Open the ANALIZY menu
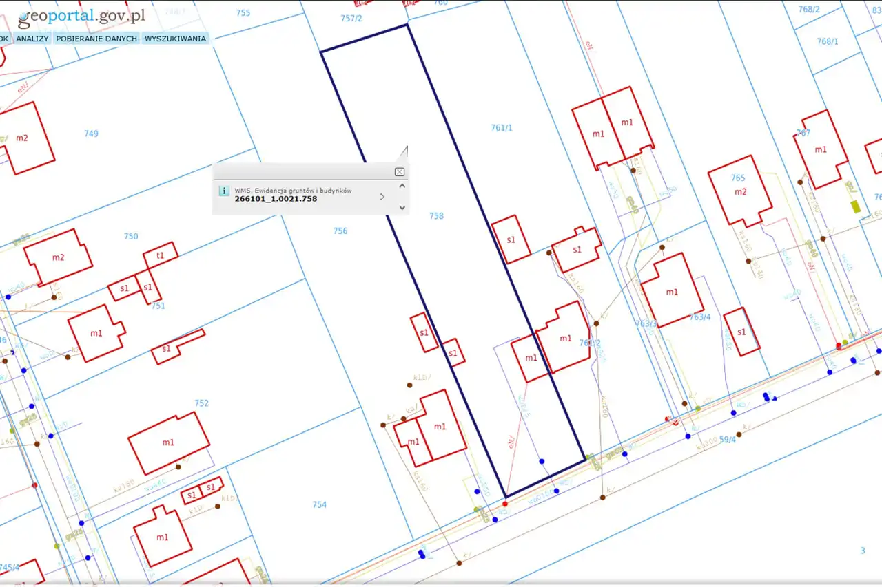 (x=32, y=39)
